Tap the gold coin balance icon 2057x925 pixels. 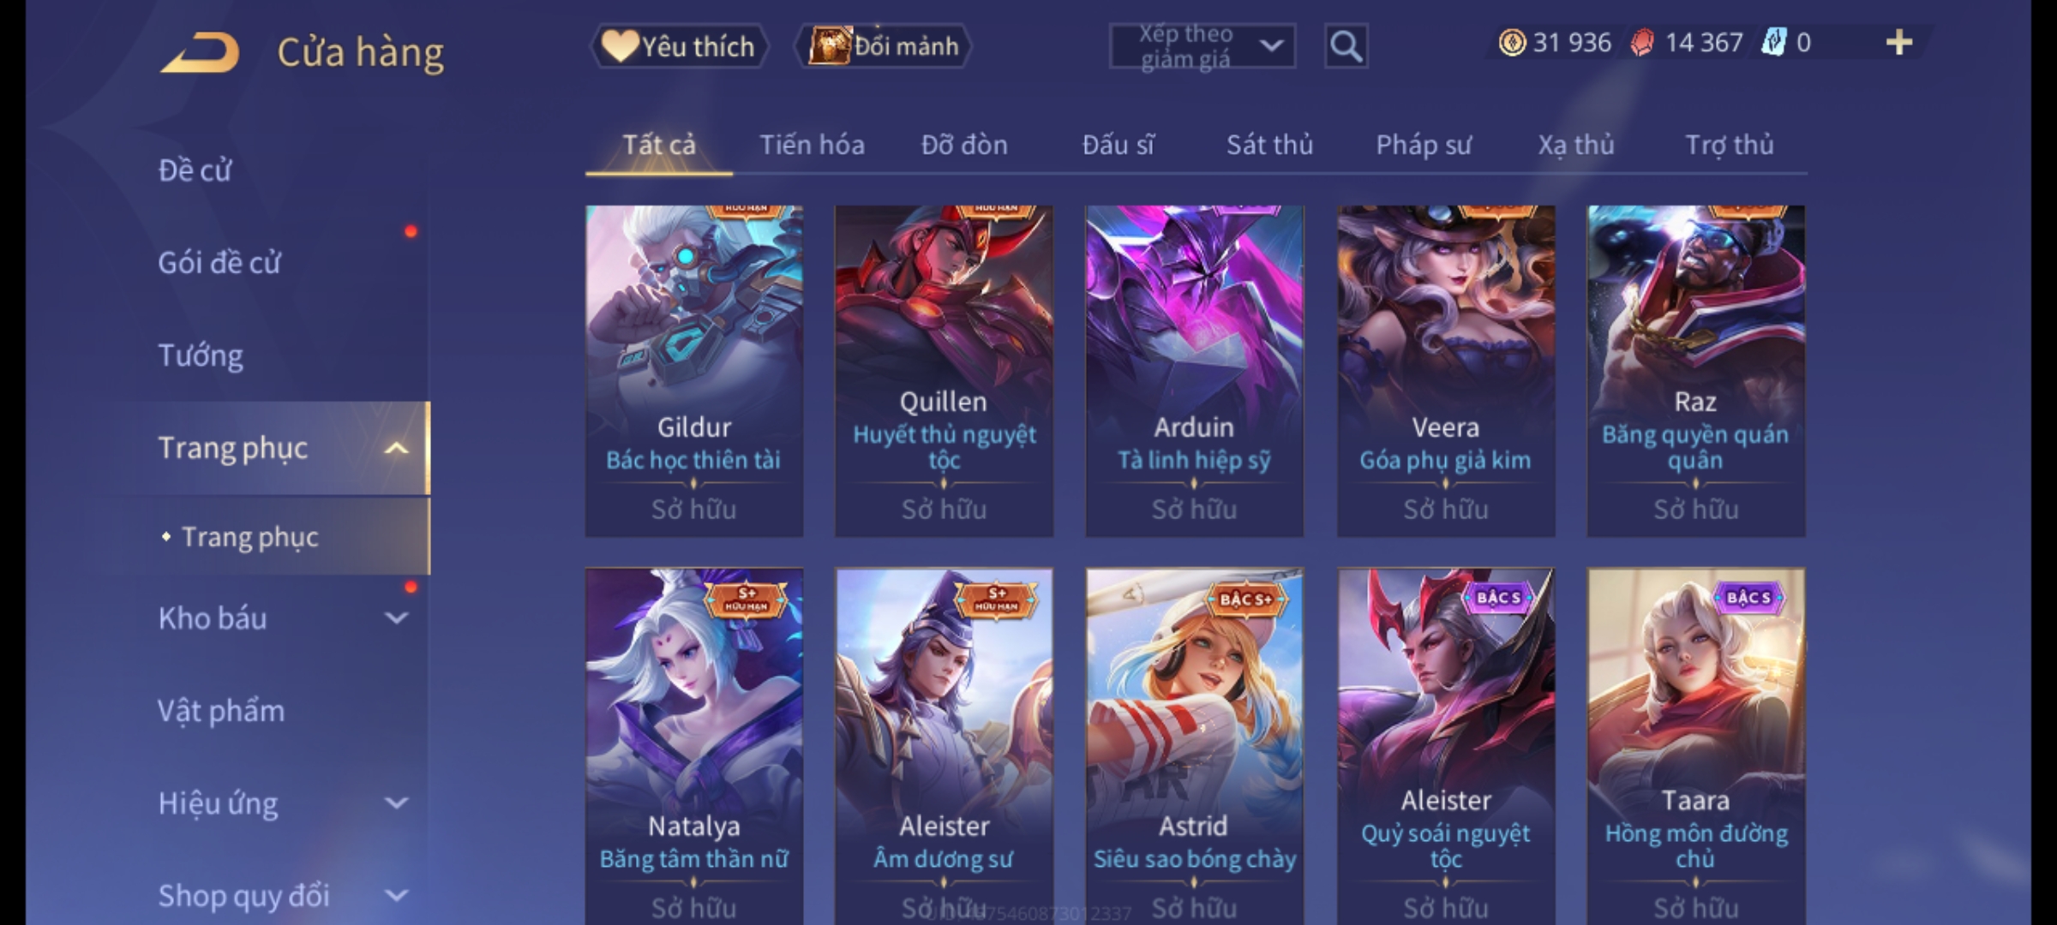pos(1512,43)
